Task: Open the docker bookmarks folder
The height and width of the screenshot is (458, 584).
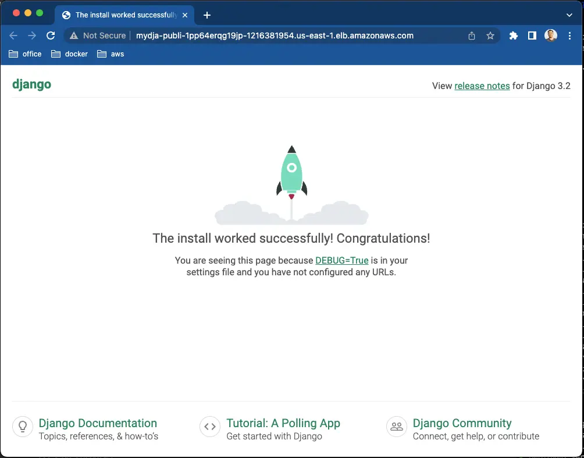Action: pyautogui.click(x=69, y=54)
